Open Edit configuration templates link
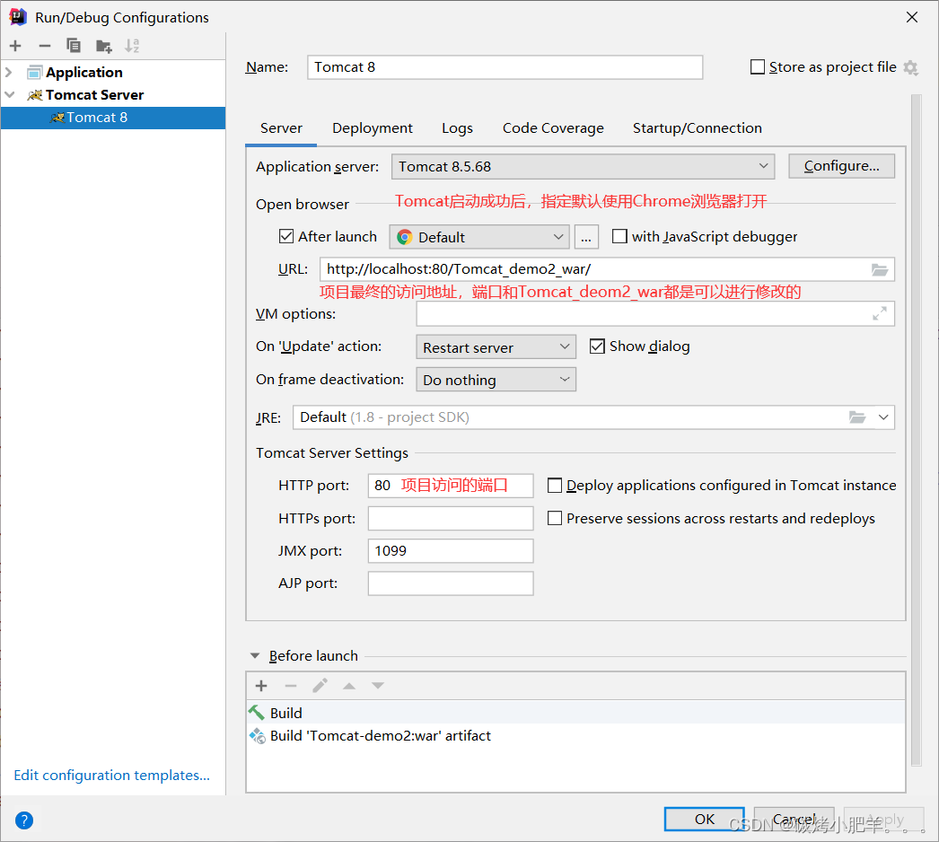 (x=112, y=775)
